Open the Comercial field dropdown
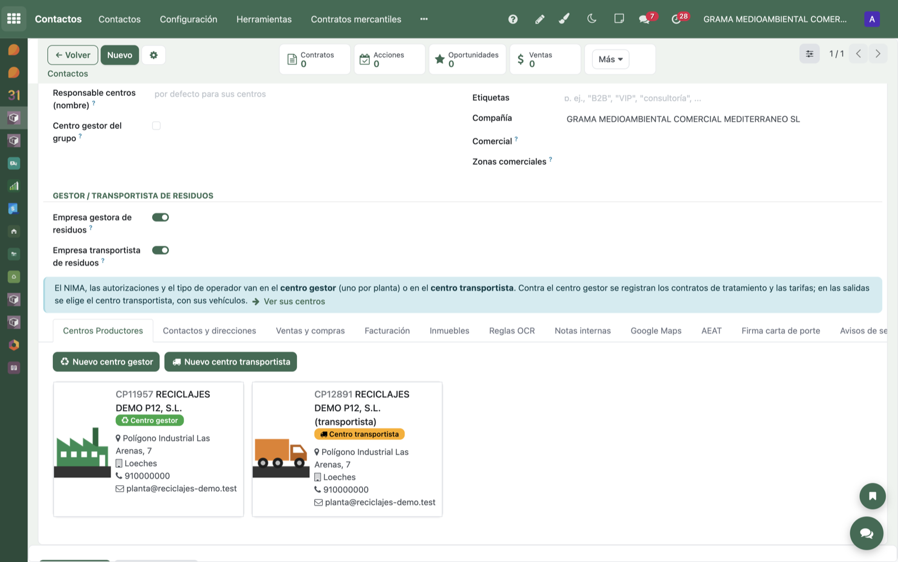 click(721, 141)
